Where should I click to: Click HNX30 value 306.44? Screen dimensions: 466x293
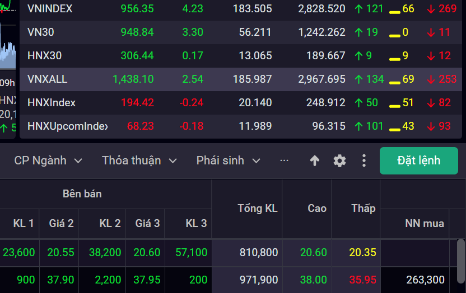137,56
